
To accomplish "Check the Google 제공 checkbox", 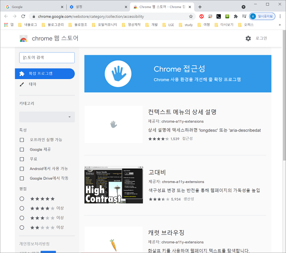I will tap(22, 150).
